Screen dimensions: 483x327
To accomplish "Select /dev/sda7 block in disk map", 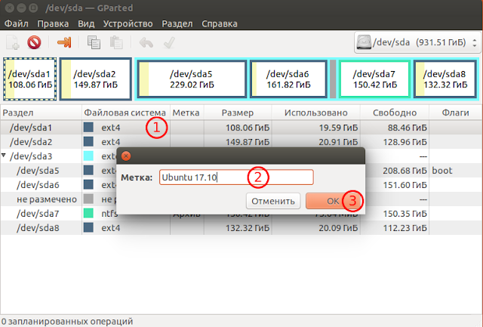I will coord(374,79).
